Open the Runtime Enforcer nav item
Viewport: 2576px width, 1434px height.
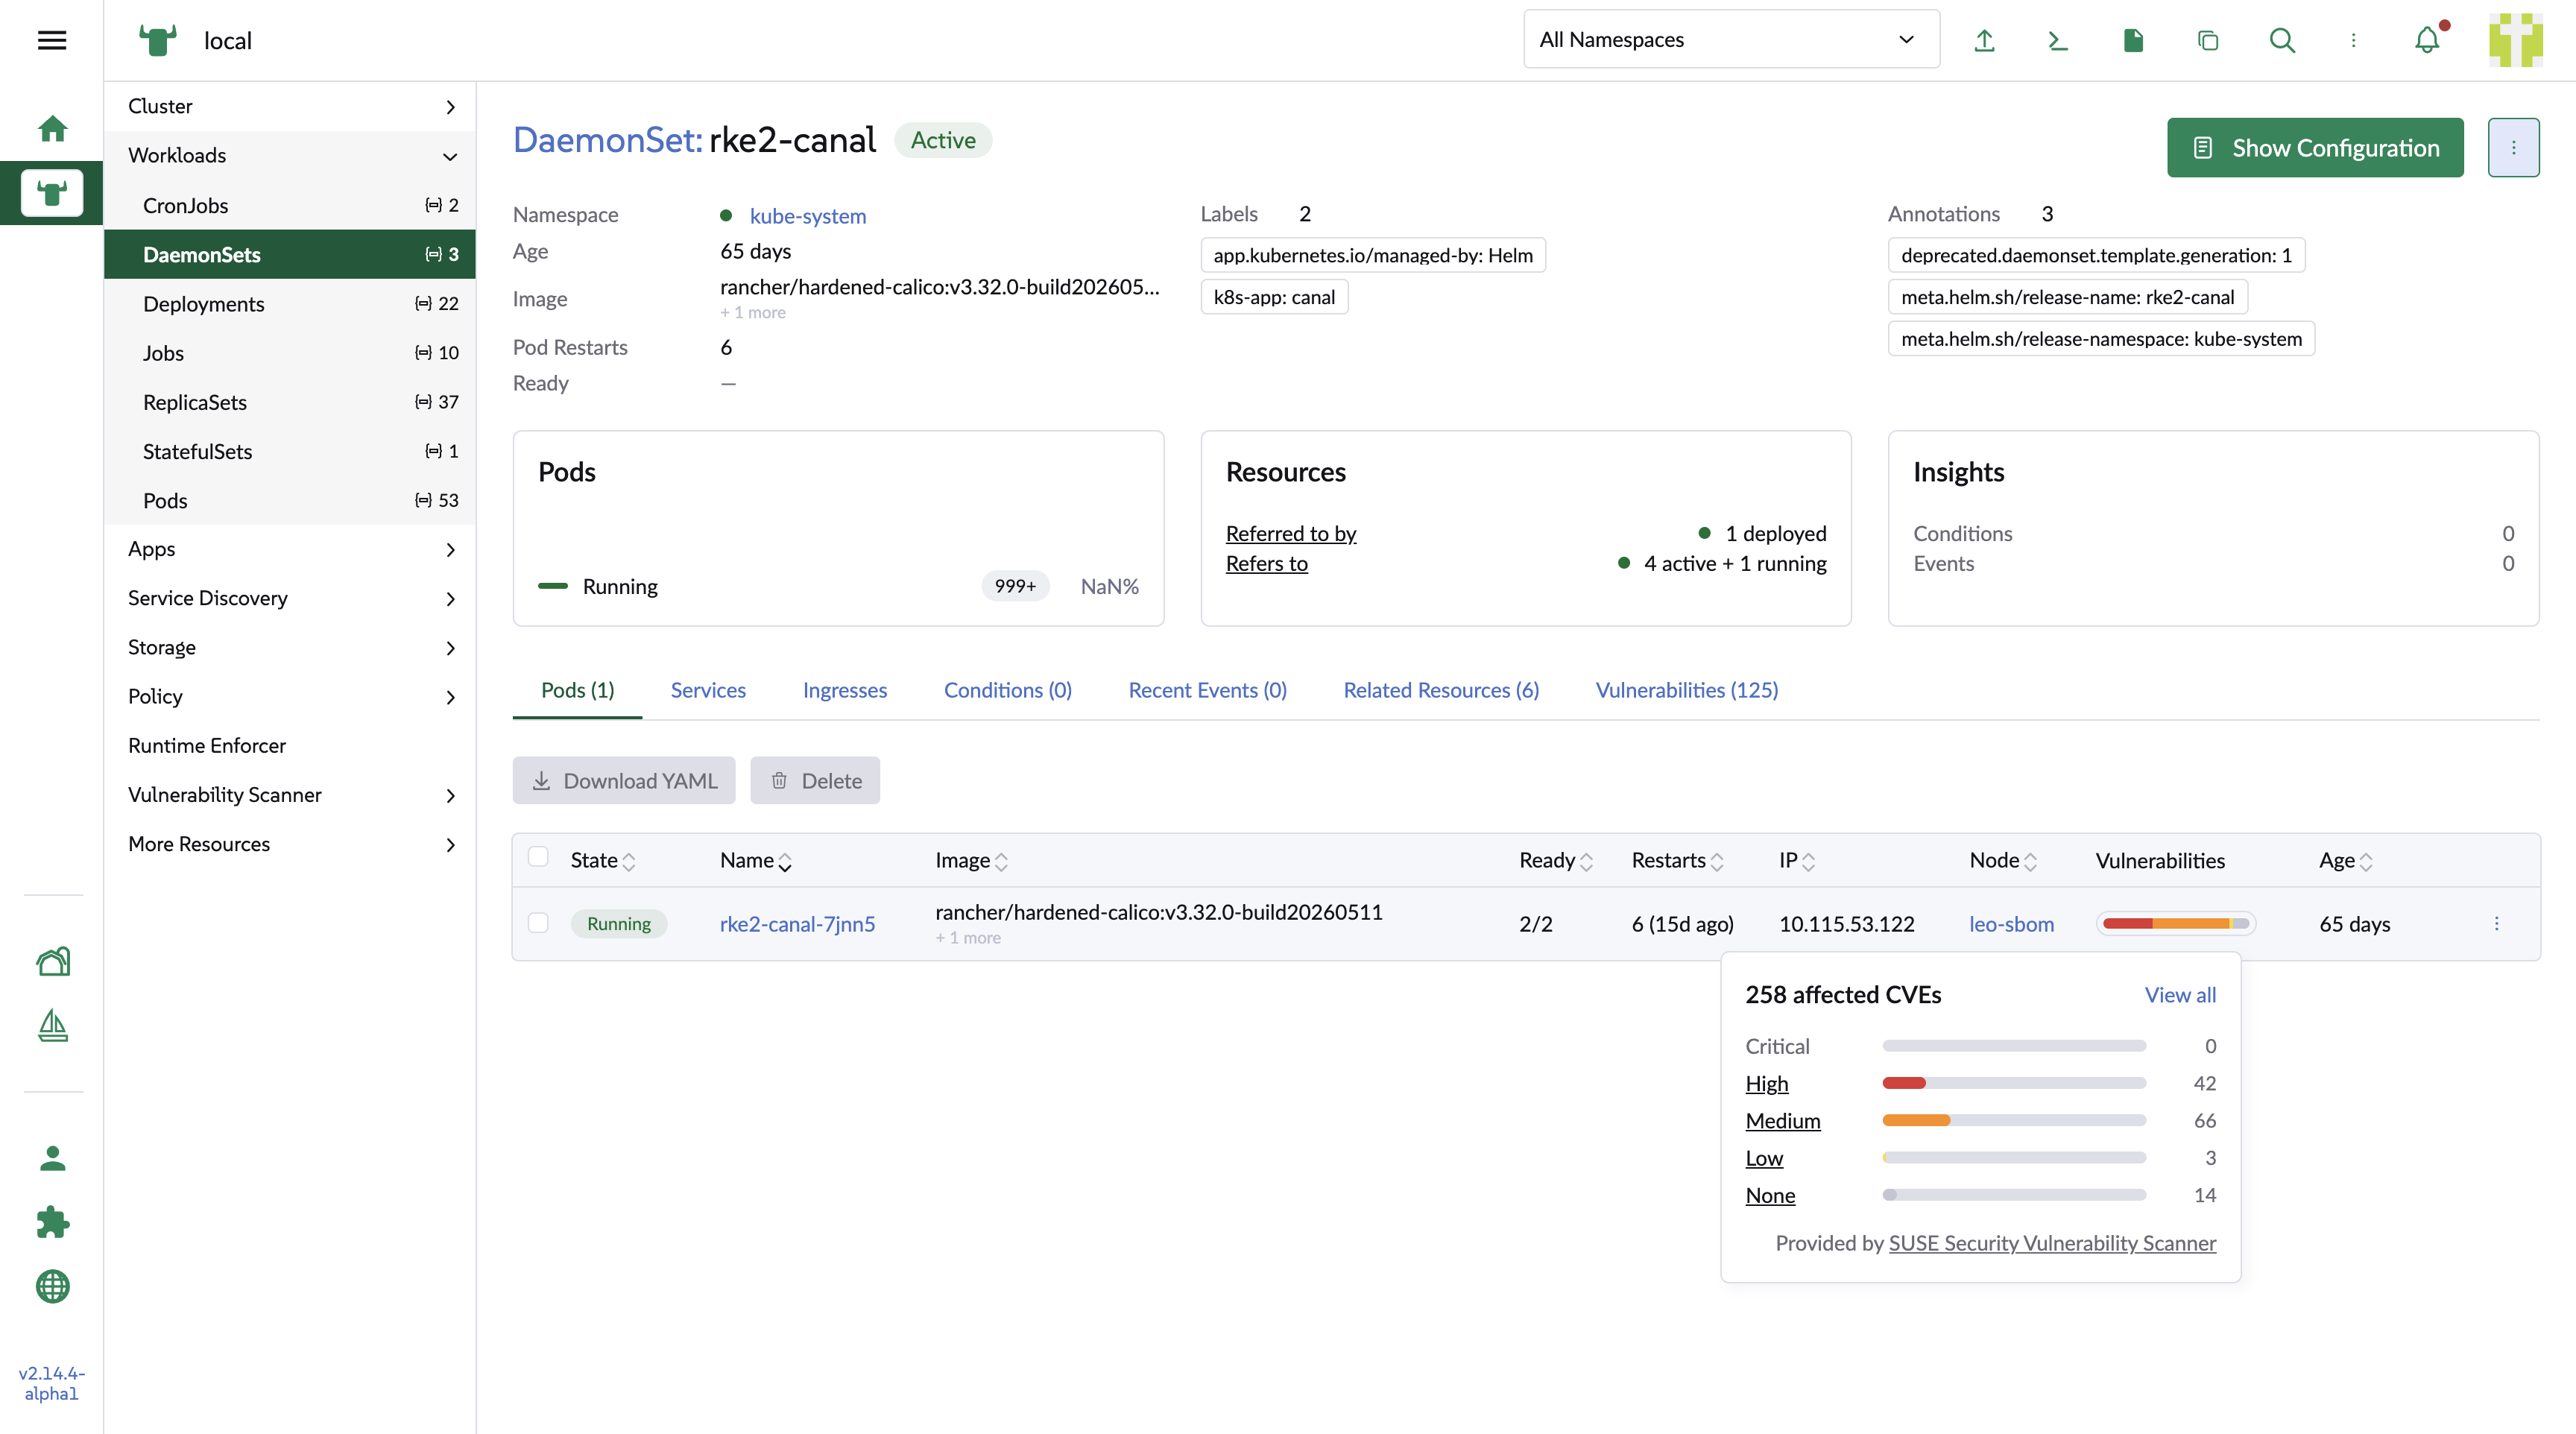pos(290,746)
